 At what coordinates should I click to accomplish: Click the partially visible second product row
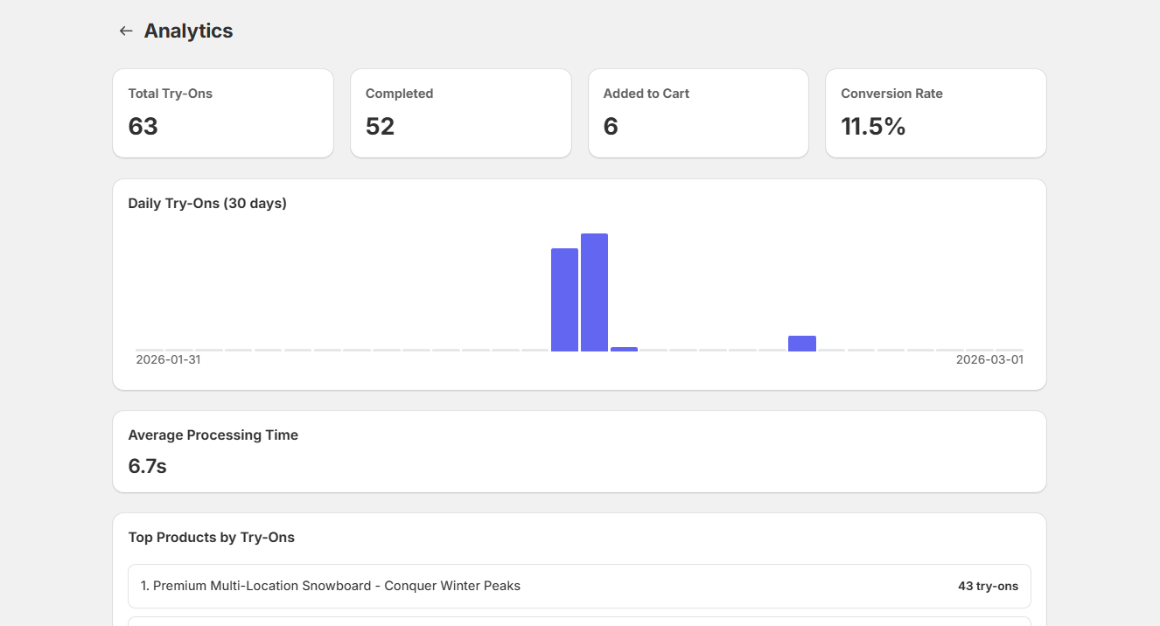click(x=579, y=623)
